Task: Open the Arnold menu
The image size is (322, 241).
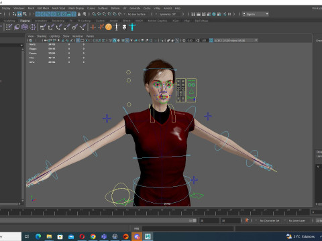Action: pos(168,8)
